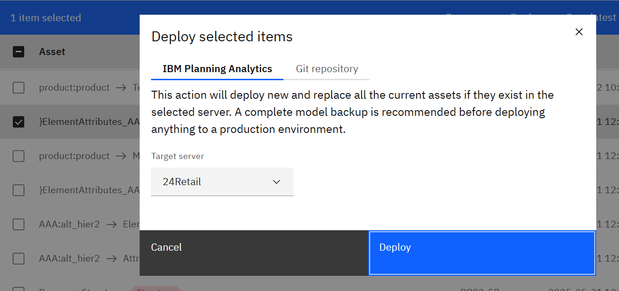This screenshot has width=619, height=291.
Task: Uncheck the selected }ElementAttributes_AA row
Action: [x=18, y=122]
